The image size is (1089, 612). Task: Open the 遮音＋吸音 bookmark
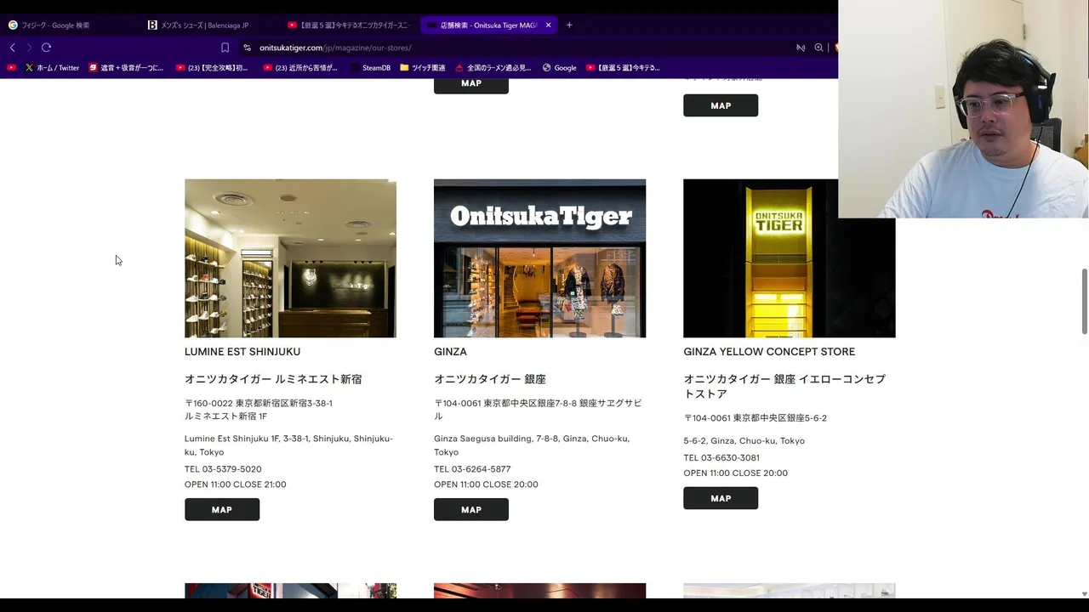point(126,67)
